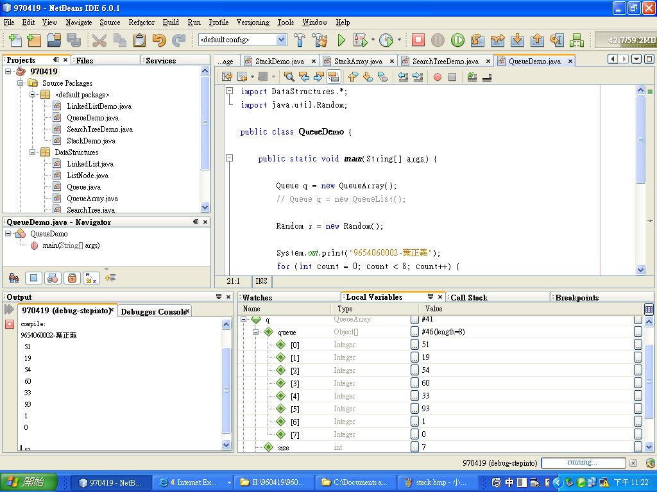Click the Undo arrow in main toolbar

point(159,40)
